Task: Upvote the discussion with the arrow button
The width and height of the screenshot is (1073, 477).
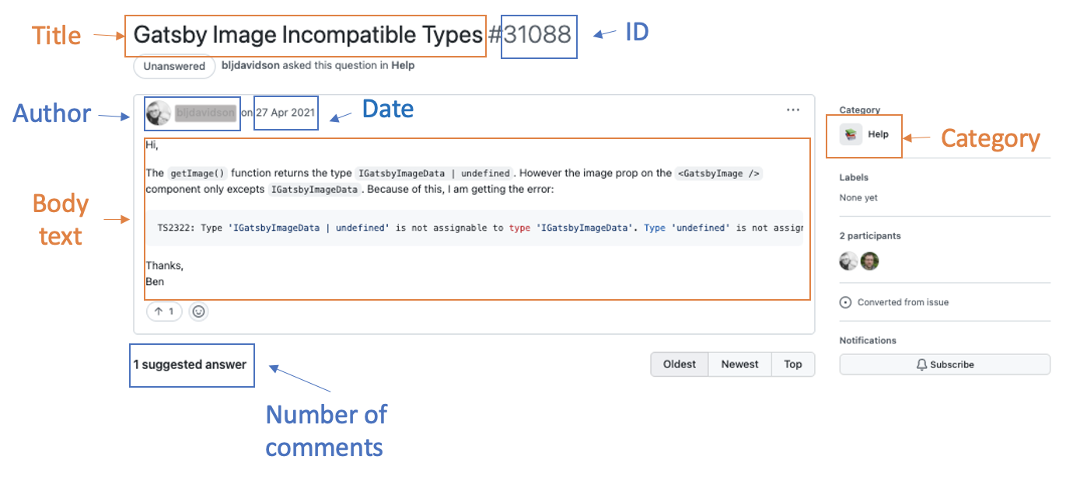Action: coord(164,312)
